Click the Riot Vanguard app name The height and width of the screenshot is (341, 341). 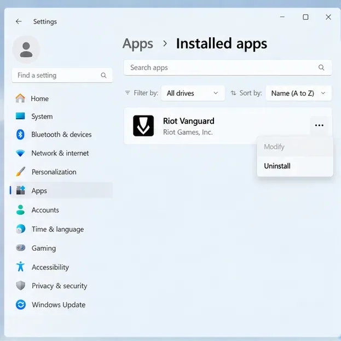click(188, 121)
